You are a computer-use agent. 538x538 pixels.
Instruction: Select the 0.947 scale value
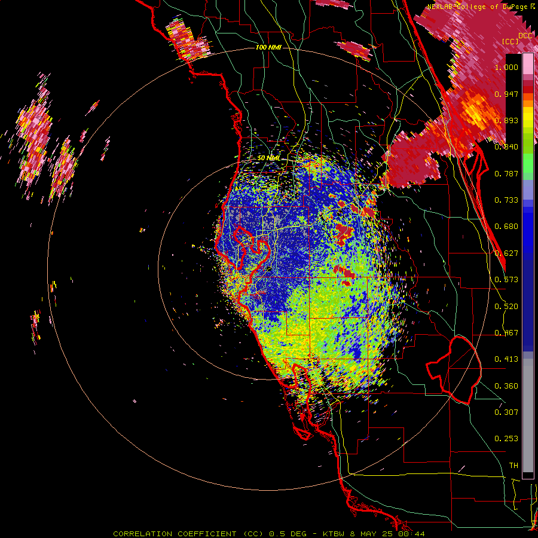click(x=506, y=94)
